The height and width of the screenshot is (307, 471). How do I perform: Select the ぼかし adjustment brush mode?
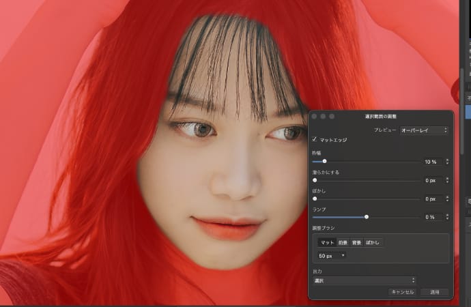pos(373,242)
